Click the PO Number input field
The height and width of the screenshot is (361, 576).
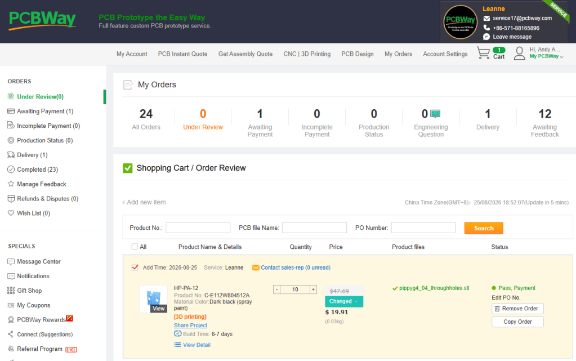click(x=423, y=228)
